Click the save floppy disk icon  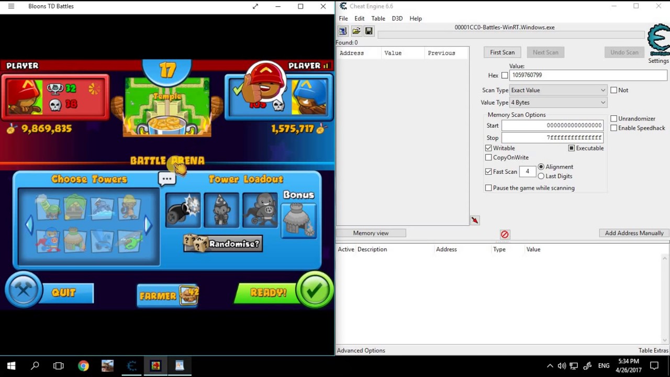click(368, 31)
